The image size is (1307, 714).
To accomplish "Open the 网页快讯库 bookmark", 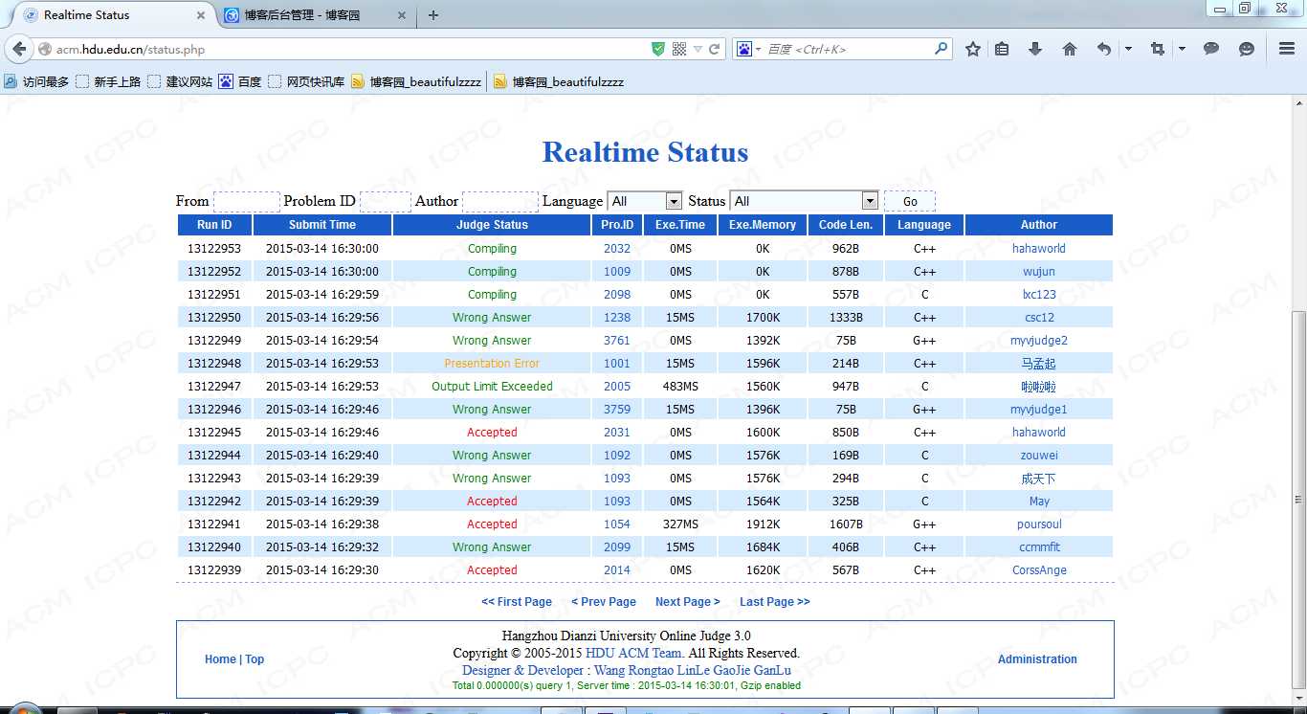I will click(x=306, y=82).
